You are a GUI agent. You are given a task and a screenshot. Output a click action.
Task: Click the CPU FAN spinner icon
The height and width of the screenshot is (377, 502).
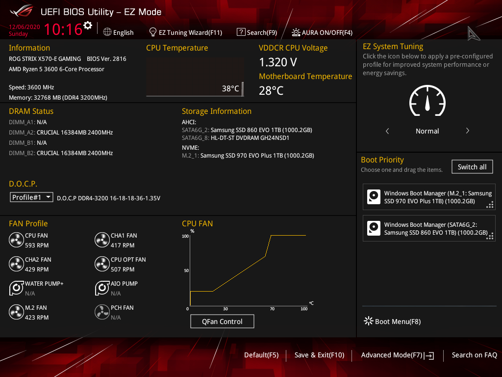(x=16, y=240)
